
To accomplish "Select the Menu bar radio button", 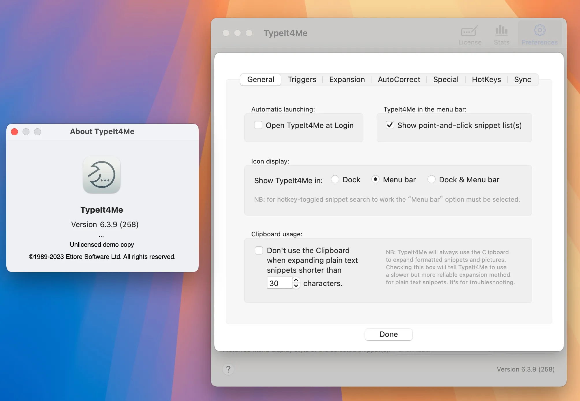I will pyautogui.click(x=375, y=179).
